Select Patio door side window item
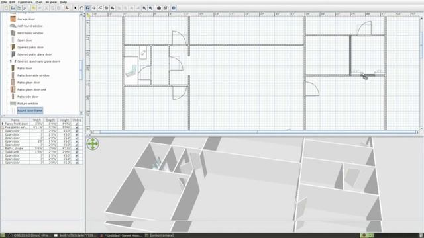 click(33, 75)
